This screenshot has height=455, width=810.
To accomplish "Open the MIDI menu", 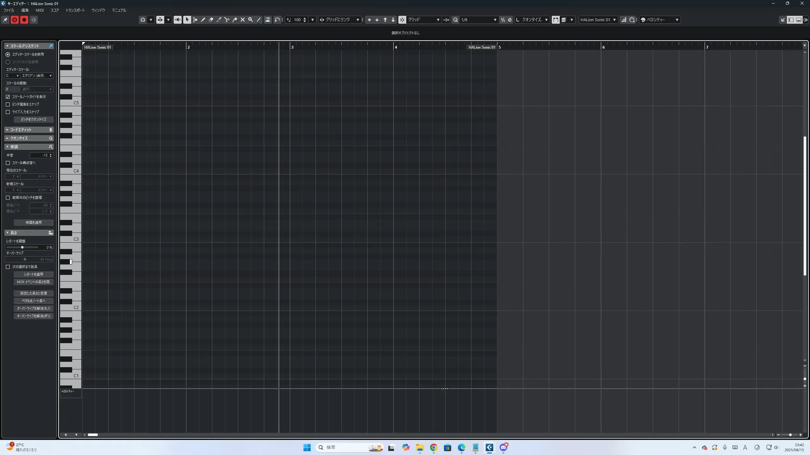I will 40,10.
